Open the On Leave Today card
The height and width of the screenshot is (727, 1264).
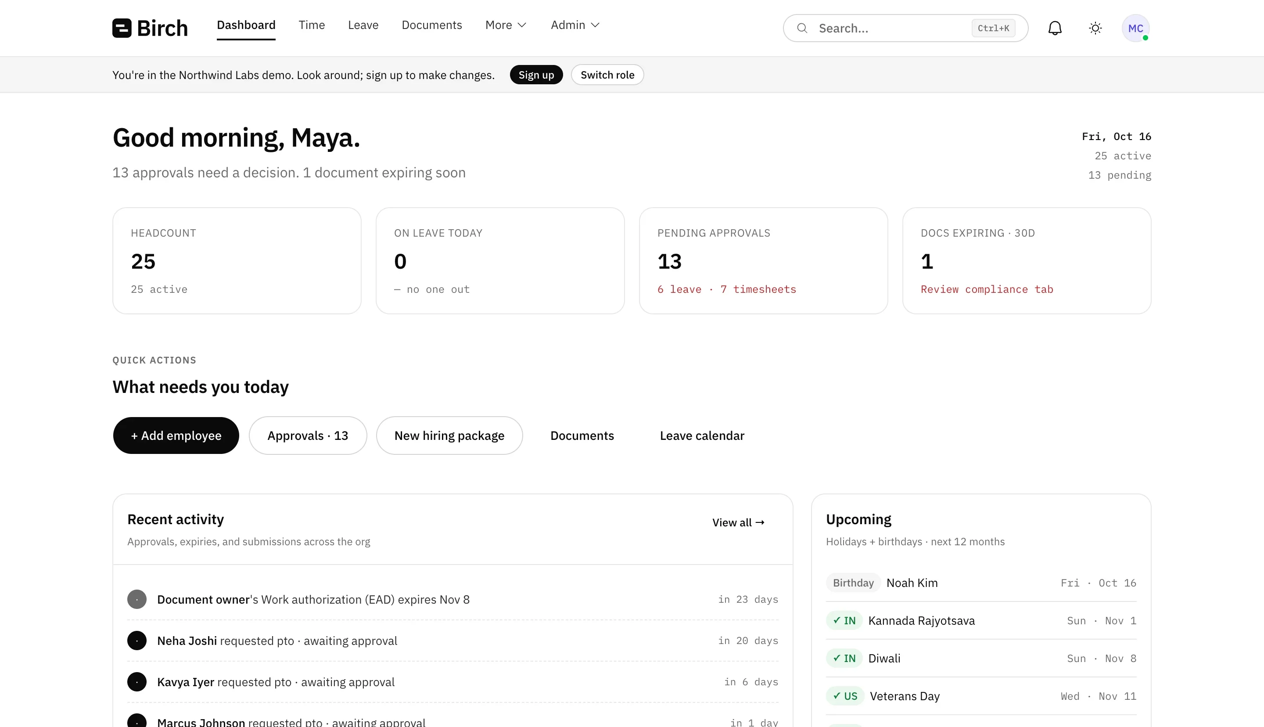coord(500,261)
